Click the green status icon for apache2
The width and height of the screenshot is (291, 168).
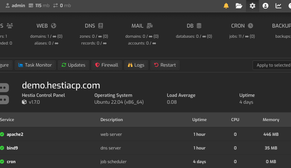click(x=2, y=134)
